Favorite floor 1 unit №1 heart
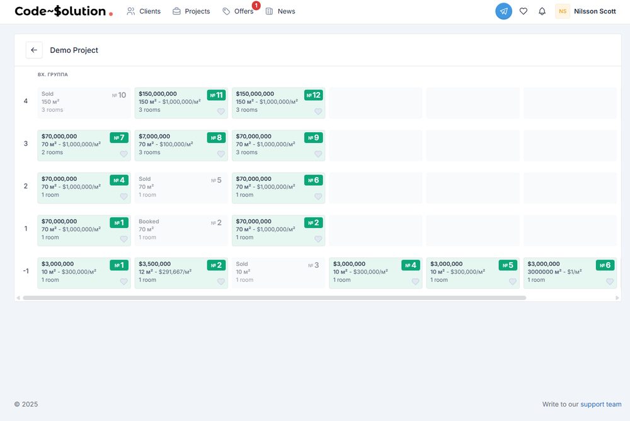The width and height of the screenshot is (630, 421). (123, 239)
